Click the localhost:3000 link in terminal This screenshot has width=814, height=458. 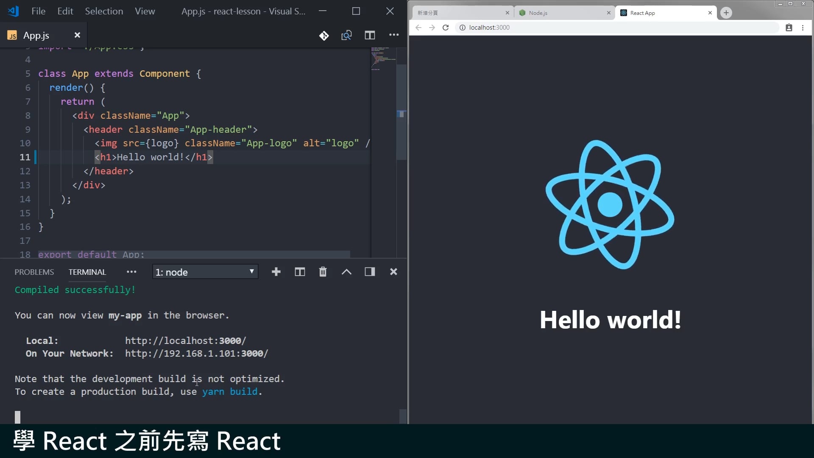185,341
